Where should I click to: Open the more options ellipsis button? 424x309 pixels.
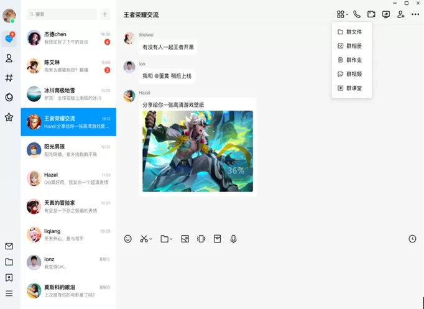(415, 14)
